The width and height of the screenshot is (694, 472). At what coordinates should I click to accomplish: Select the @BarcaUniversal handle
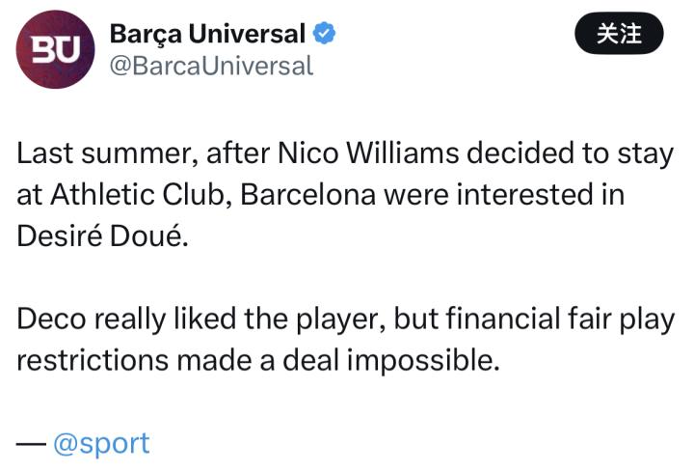point(211,66)
